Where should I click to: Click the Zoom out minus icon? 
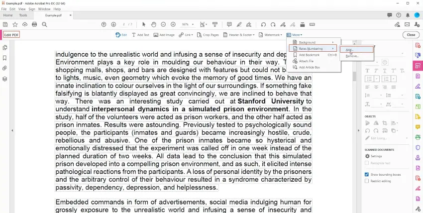[163, 24]
